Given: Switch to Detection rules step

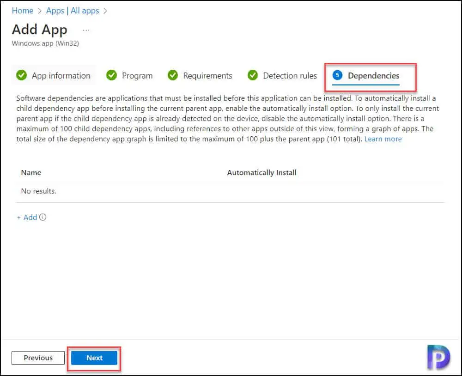Looking at the screenshot, I should (x=282, y=75).
